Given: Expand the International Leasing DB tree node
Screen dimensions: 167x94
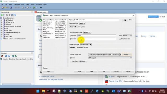Looking at the screenshot, I should 1,33.
